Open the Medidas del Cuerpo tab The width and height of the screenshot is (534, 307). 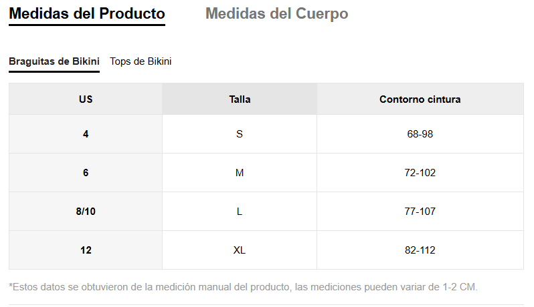276,13
